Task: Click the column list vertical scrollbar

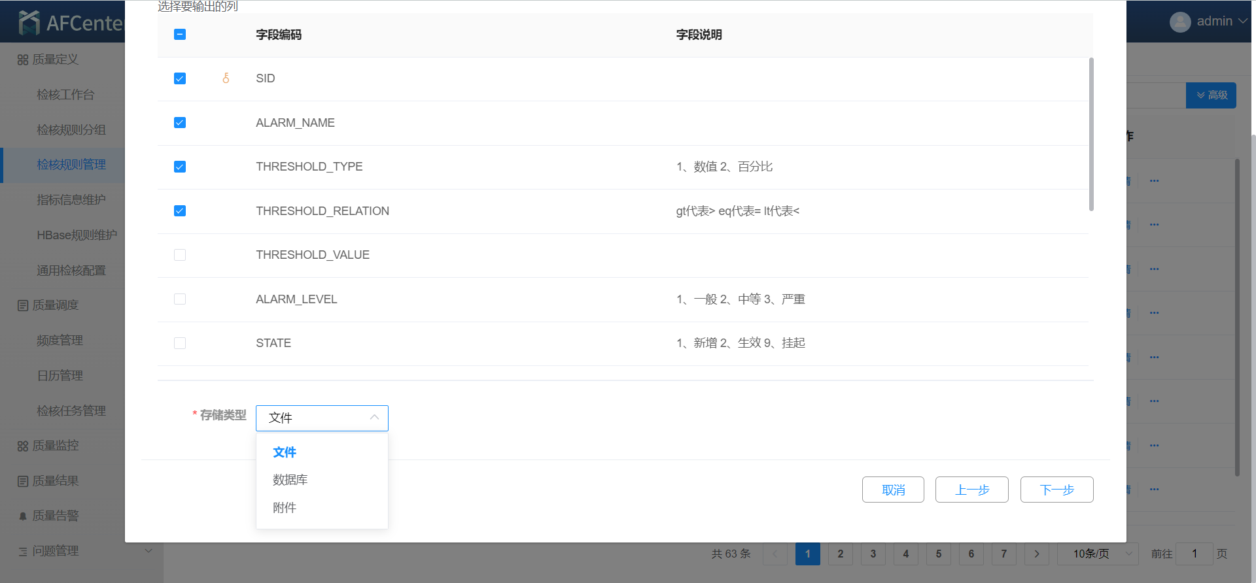Action: [x=1091, y=135]
